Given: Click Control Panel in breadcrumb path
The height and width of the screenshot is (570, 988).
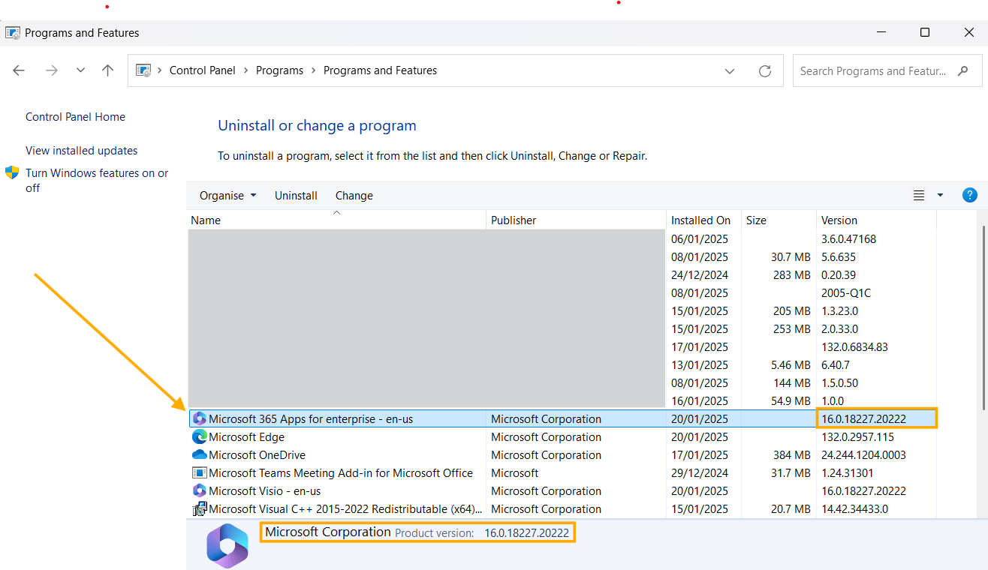Looking at the screenshot, I should 203,70.
